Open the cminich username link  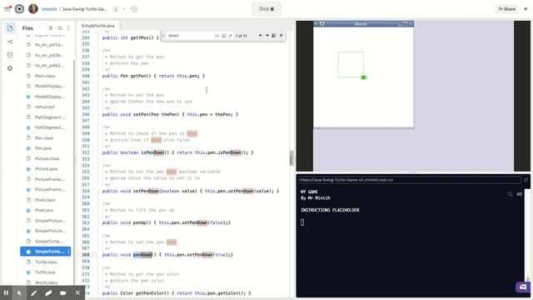(x=49, y=9)
